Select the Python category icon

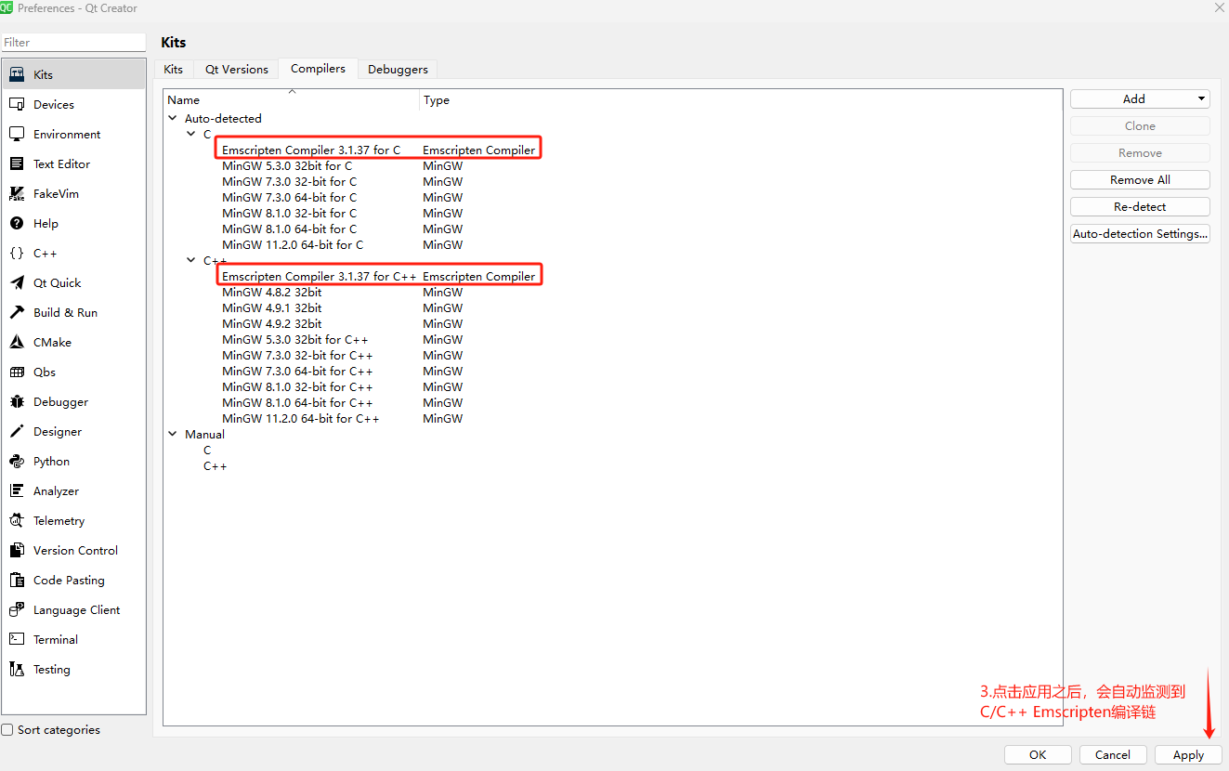point(17,461)
